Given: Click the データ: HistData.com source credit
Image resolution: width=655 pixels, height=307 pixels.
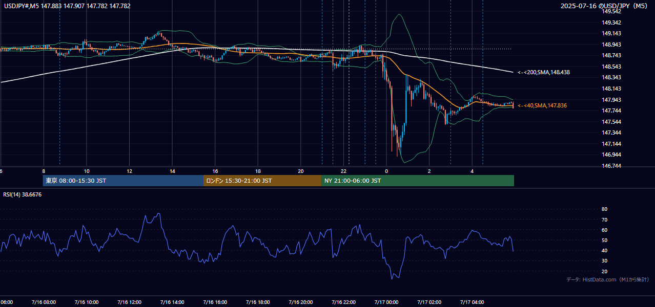Looking at the screenshot, I should (x=608, y=279).
